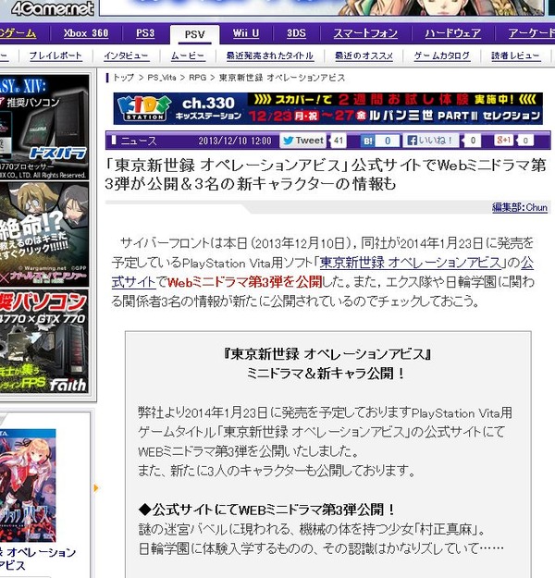The height and width of the screenshot is (578, 555).
Task: Open the PS3 platform tab
Action: coord(145,33)
